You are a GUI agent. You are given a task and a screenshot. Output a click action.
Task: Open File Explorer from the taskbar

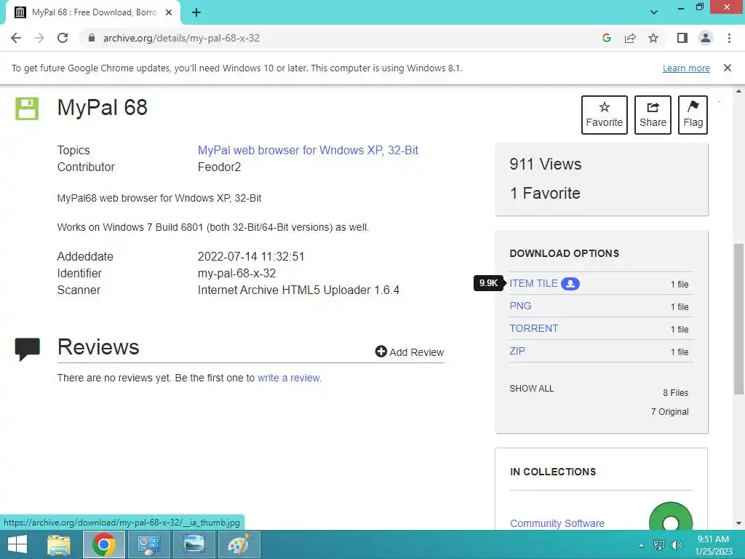coord(59,544)
